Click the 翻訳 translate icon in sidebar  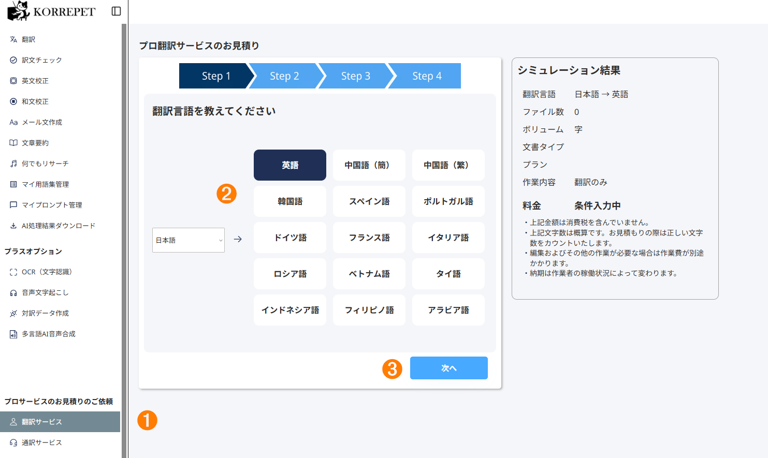click(x=13, y=39)
